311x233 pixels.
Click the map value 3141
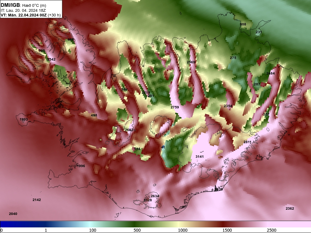200,157
